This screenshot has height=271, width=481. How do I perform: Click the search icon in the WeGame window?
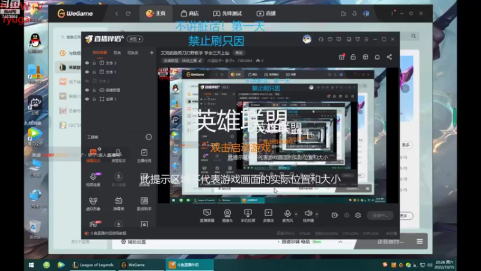coord(414,36)
